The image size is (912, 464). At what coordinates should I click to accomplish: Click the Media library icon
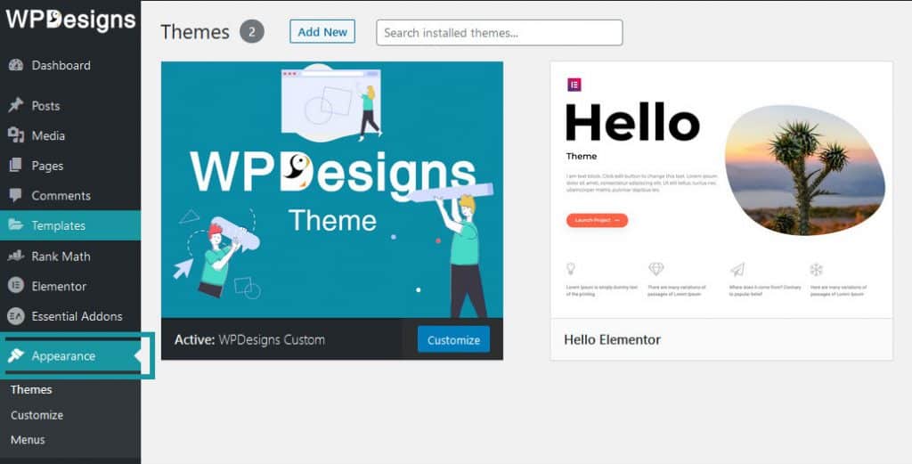16,135
